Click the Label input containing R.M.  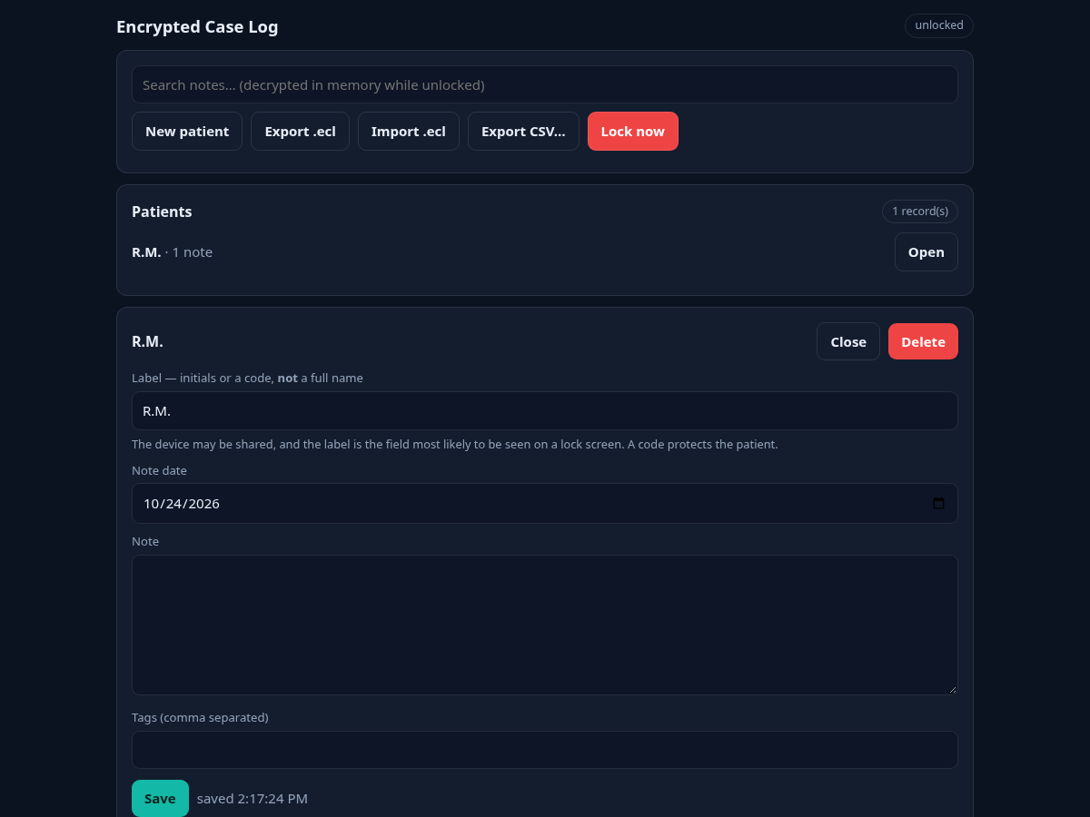point(545,411)
